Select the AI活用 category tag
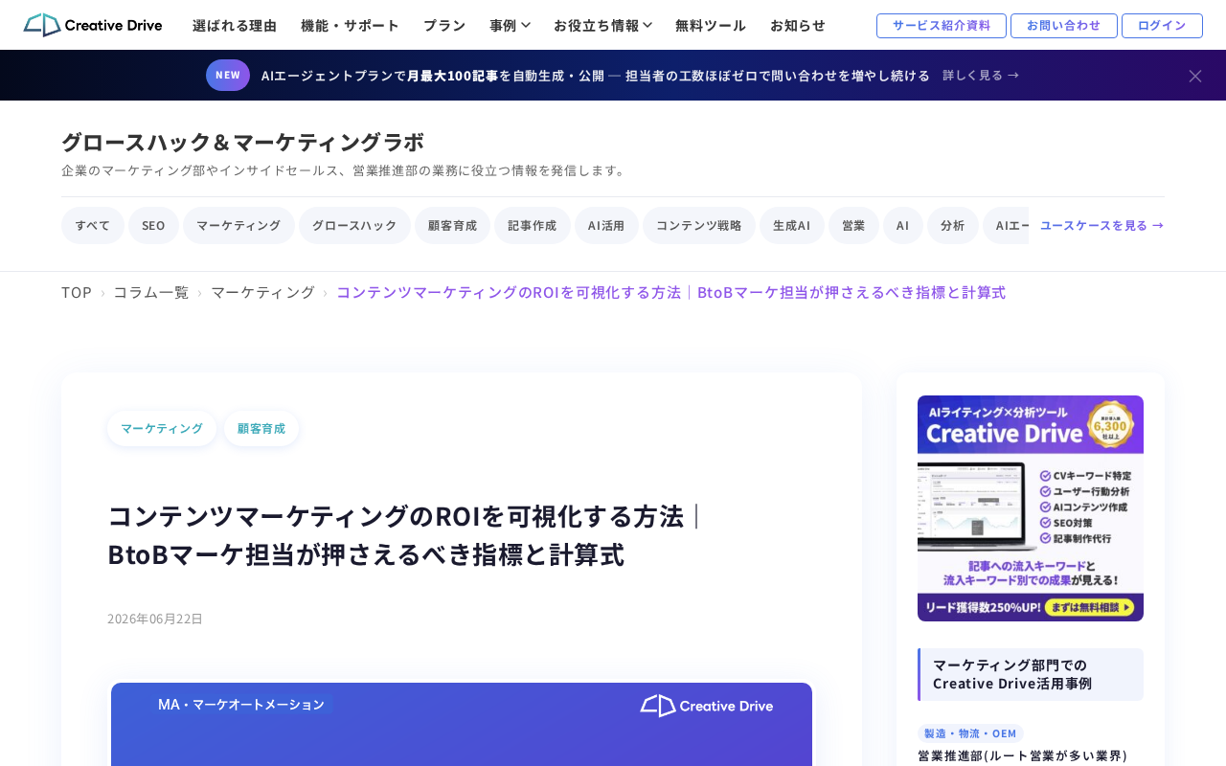 click(x=606, y=226)
